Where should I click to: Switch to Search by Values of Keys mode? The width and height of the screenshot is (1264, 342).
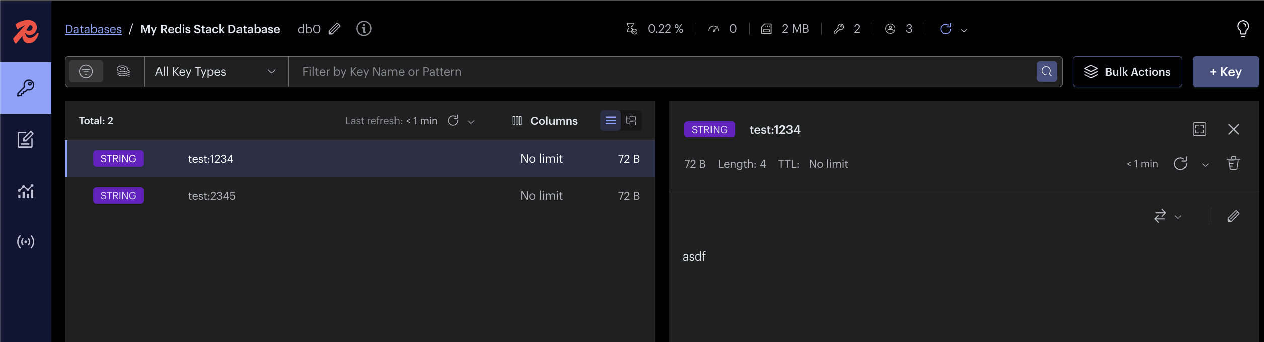click(x=123, y=71)
